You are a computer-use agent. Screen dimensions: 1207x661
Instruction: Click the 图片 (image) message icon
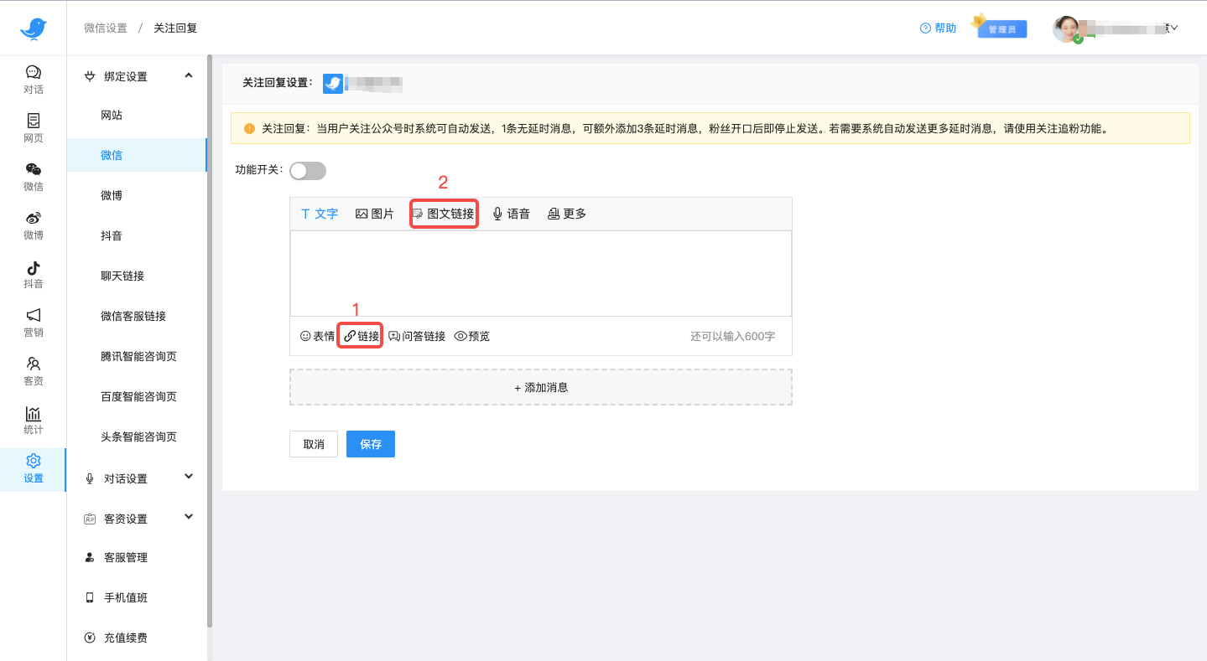tap(374, 213)
